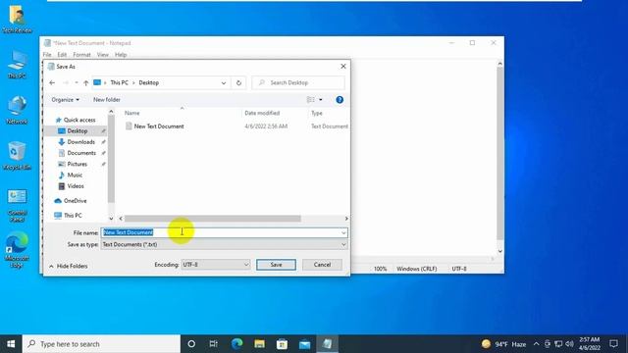Click the file list horizontal scrollbar
The width and height of the screenshot is (628, 353).
point(212,219)
